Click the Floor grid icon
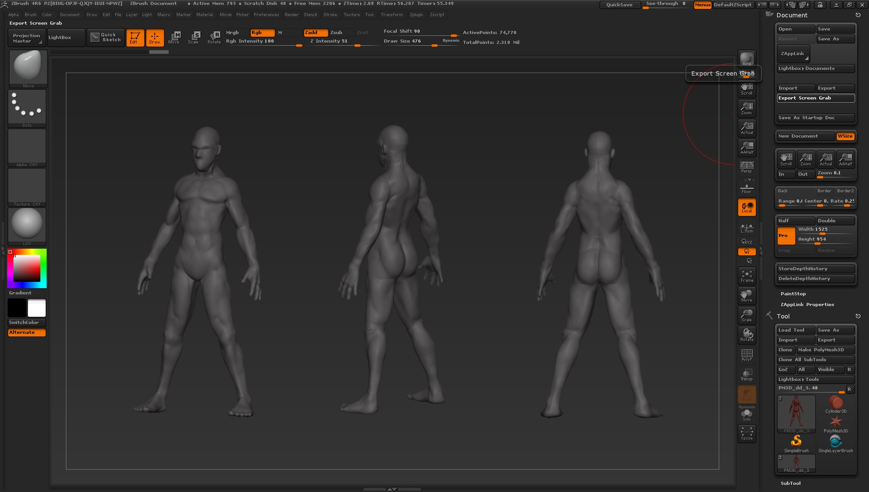The height and width of the screenshot is (492, 869). [x=747, y=188]
